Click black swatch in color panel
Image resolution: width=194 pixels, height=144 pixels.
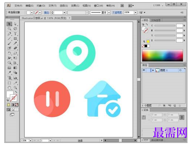(x=146, y=46)
